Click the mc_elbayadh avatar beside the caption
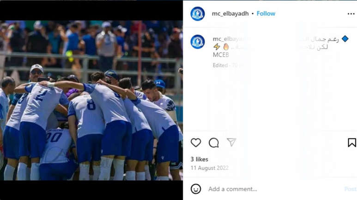 click(x=197, y=42)
